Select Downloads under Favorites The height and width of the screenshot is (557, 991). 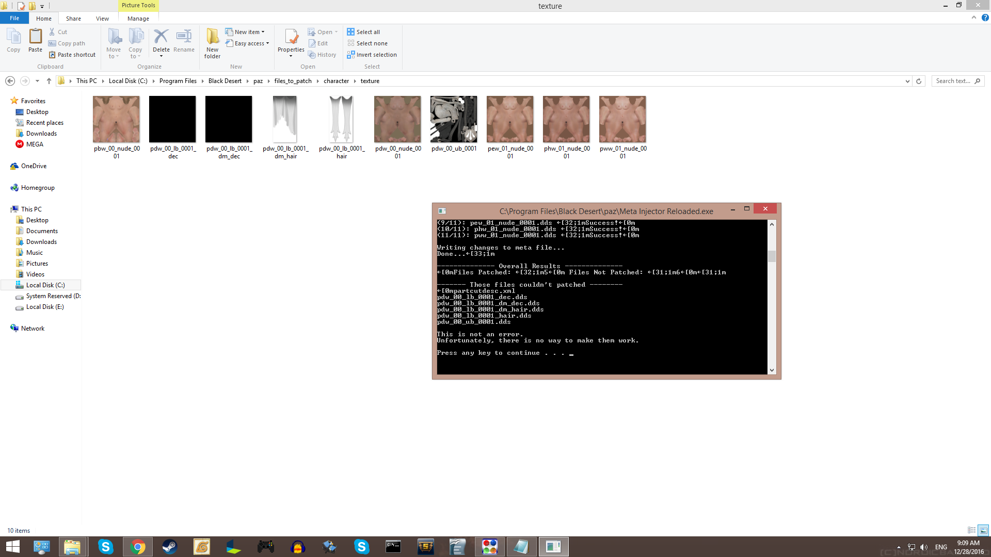pyautogui.click(x=41, y=133)
